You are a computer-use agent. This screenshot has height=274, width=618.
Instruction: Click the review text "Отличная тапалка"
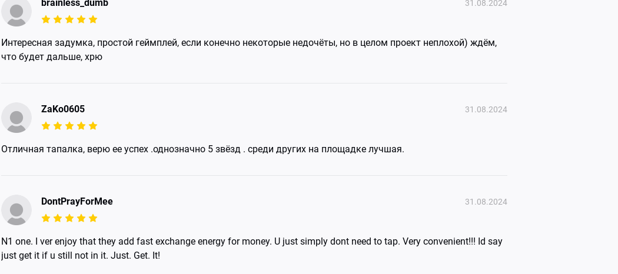(x=202, y=149)
